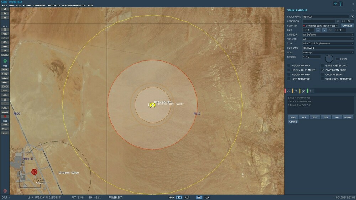Viewport: 356px width, 200px height.
Task: Click the heading compass dial
Action: tap(329, 59)
